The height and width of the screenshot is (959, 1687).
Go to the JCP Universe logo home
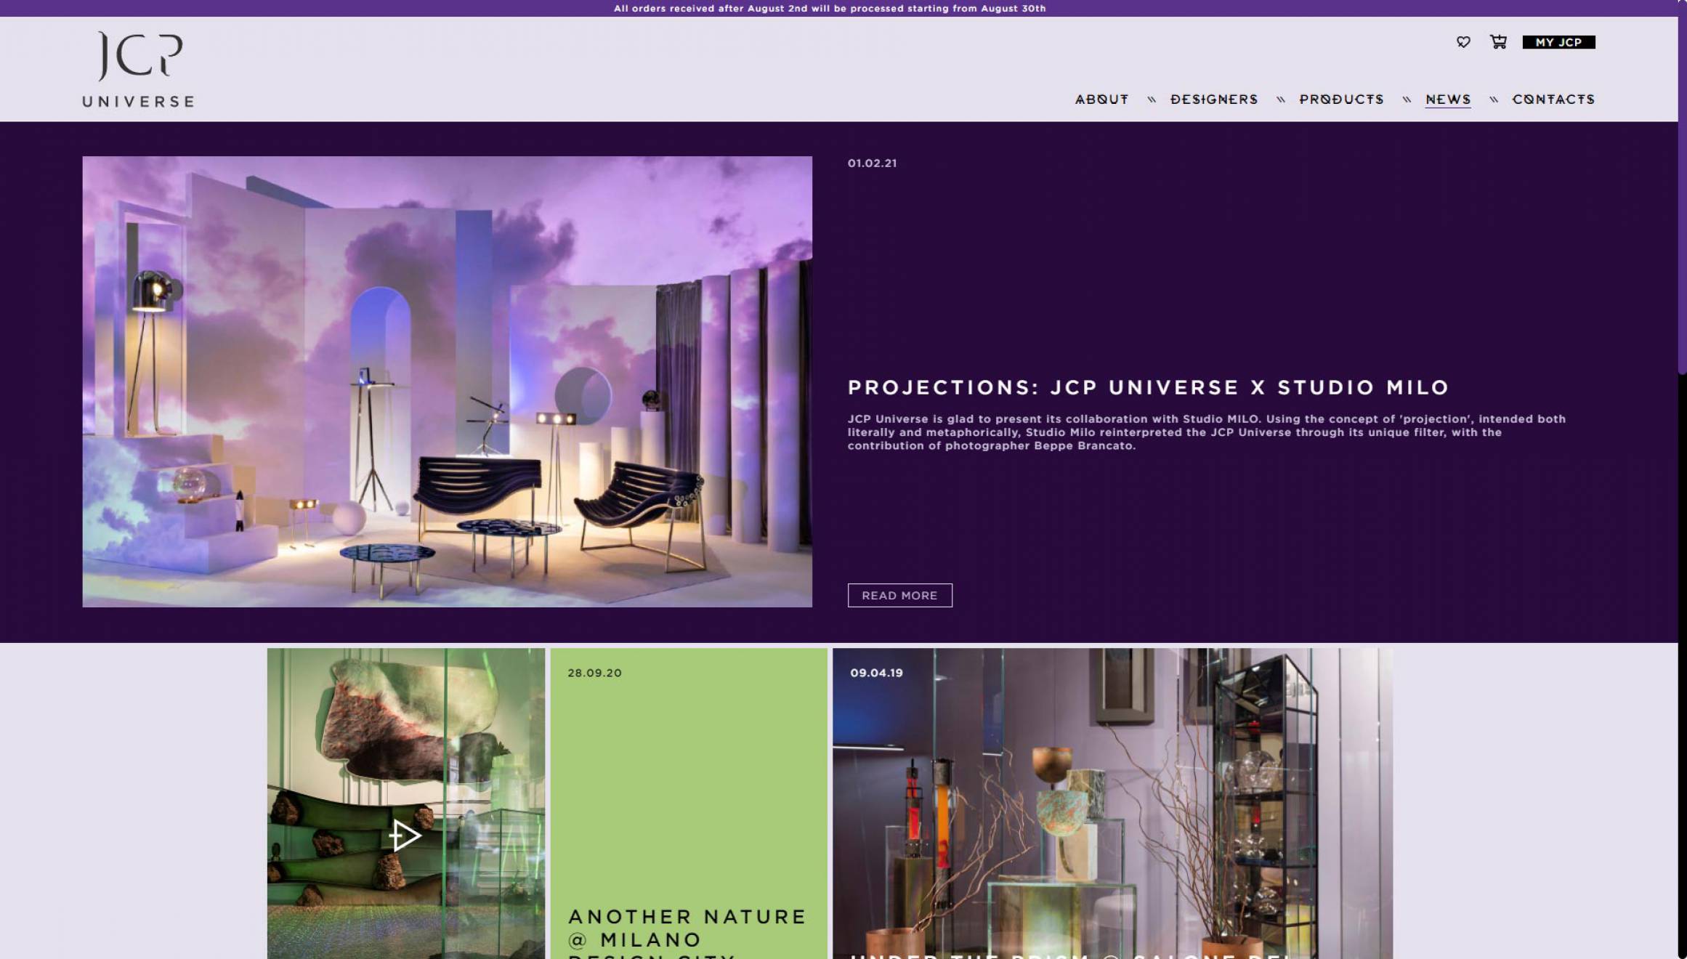(138, 70)
